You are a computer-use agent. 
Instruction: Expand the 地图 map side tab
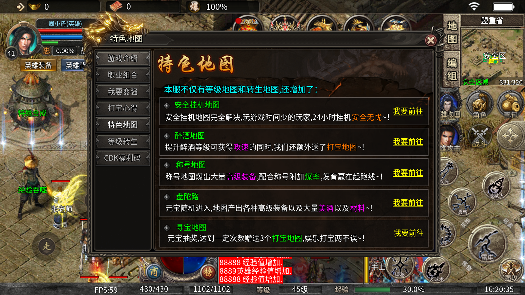[452, 32]
